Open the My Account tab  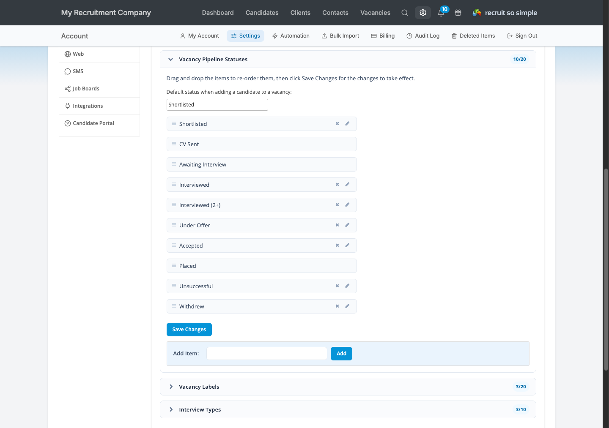click(x=200, y=36)
